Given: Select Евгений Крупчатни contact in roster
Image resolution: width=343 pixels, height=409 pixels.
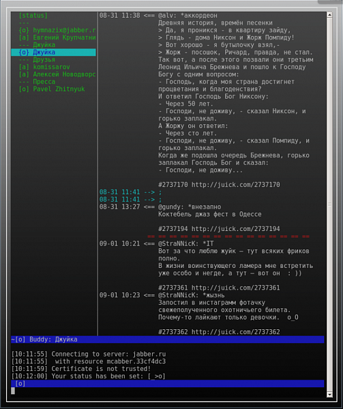Looking at the screenshot, I should 57,37.
